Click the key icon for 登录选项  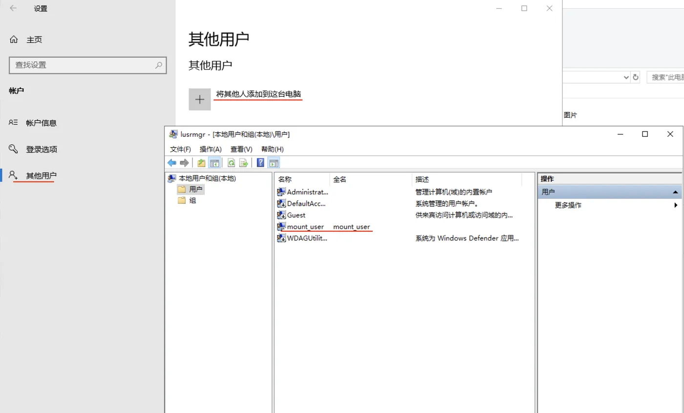(x=14, y=149)
